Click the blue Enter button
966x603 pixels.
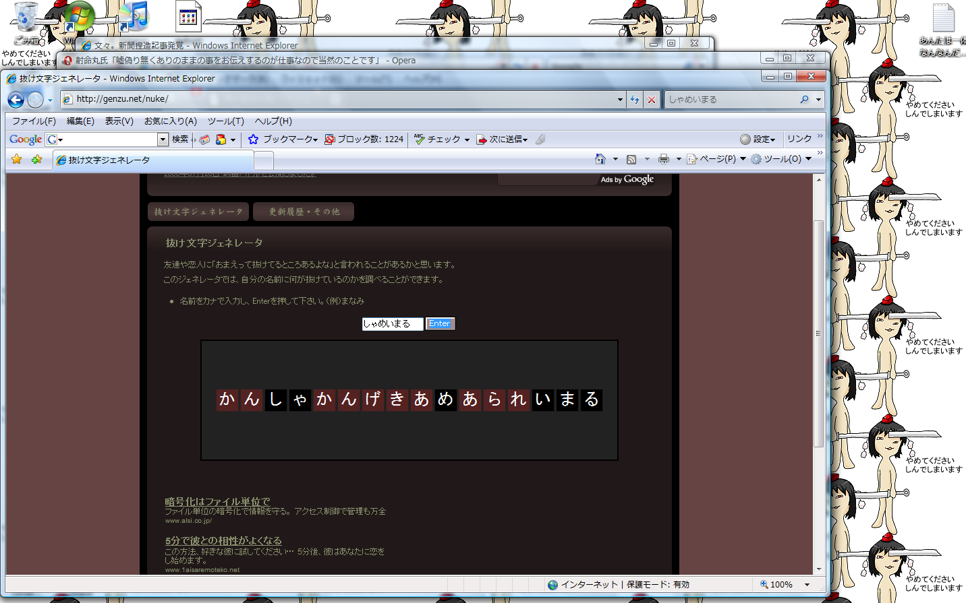click(x=440, y=324)
